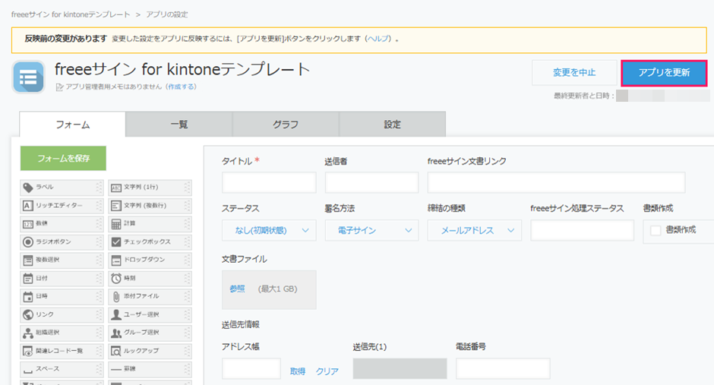This screenshot has height=385, width=714.
Task: Choose the リンク globe icon
Action: [28, 314]
